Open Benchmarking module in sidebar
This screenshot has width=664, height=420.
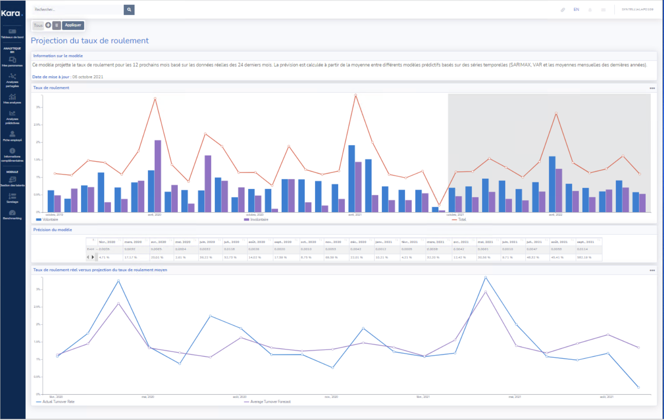tap(12, 215)
